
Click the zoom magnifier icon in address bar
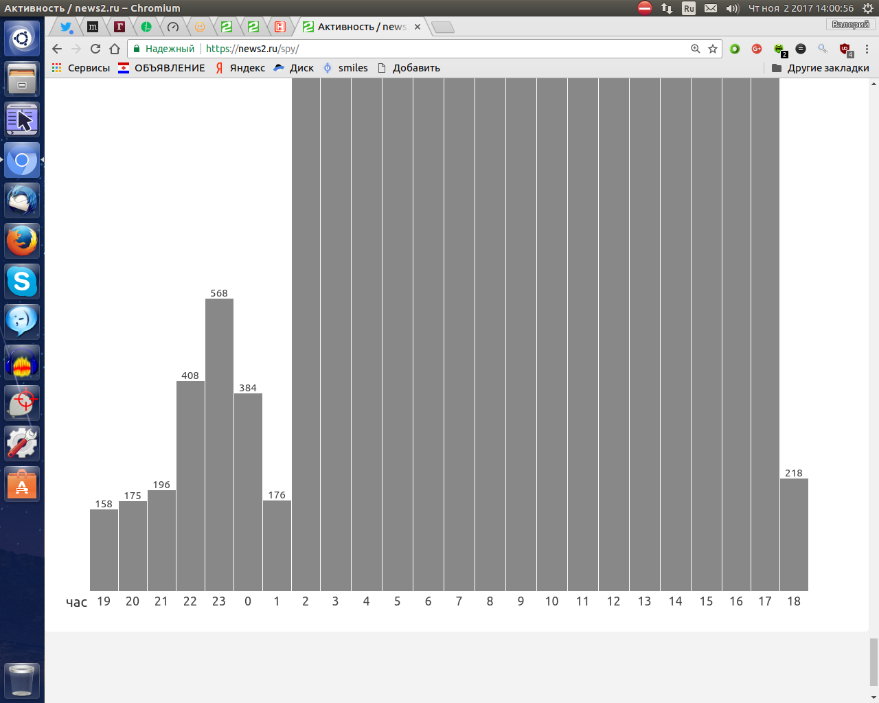click(x=696, y=49)
